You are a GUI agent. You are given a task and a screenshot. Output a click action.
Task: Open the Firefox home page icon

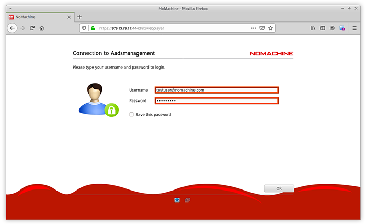(x=42, y=28)
